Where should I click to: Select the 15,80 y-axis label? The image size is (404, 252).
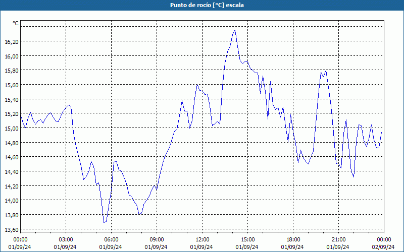[x=12, y=70]
